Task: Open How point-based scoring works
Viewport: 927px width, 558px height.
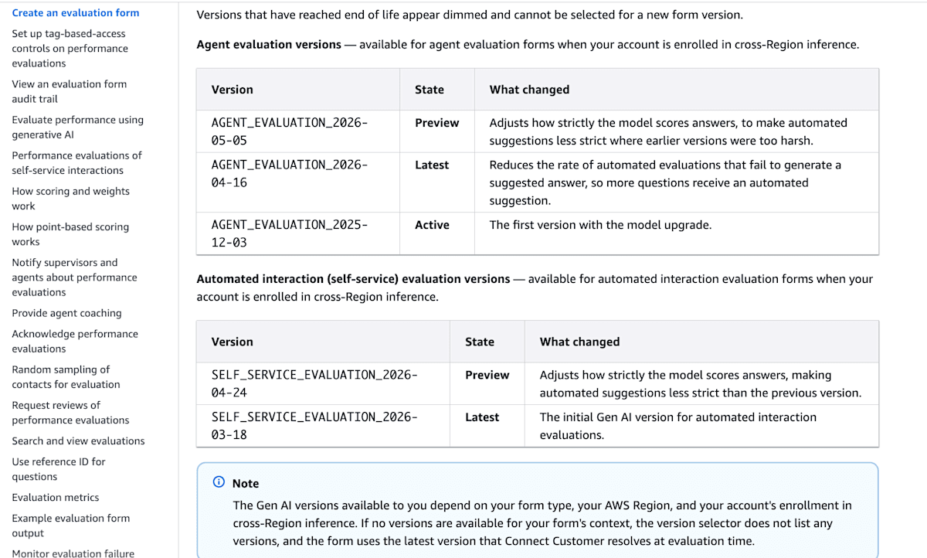Action: click(70, 234)
